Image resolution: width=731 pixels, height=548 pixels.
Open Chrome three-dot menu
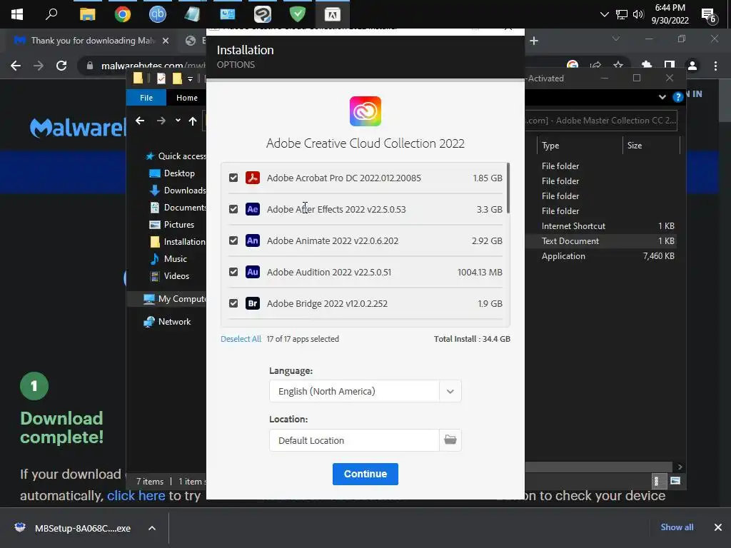pyautogui.click(x=715, y=66)
